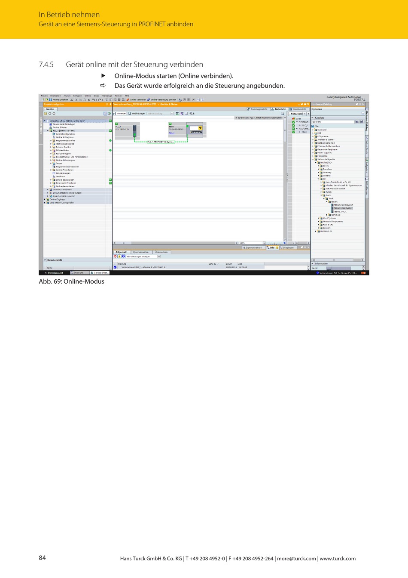408x578 pixels.
Task: Select Geräte & Netze in the project tree
Action: click(58, 127)
